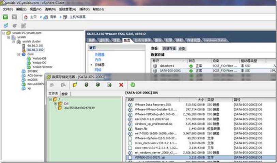Screen dimensions: 277x163
Task: Click the inventory (清单) icon in breadcrumb
Action: (46, 17)
